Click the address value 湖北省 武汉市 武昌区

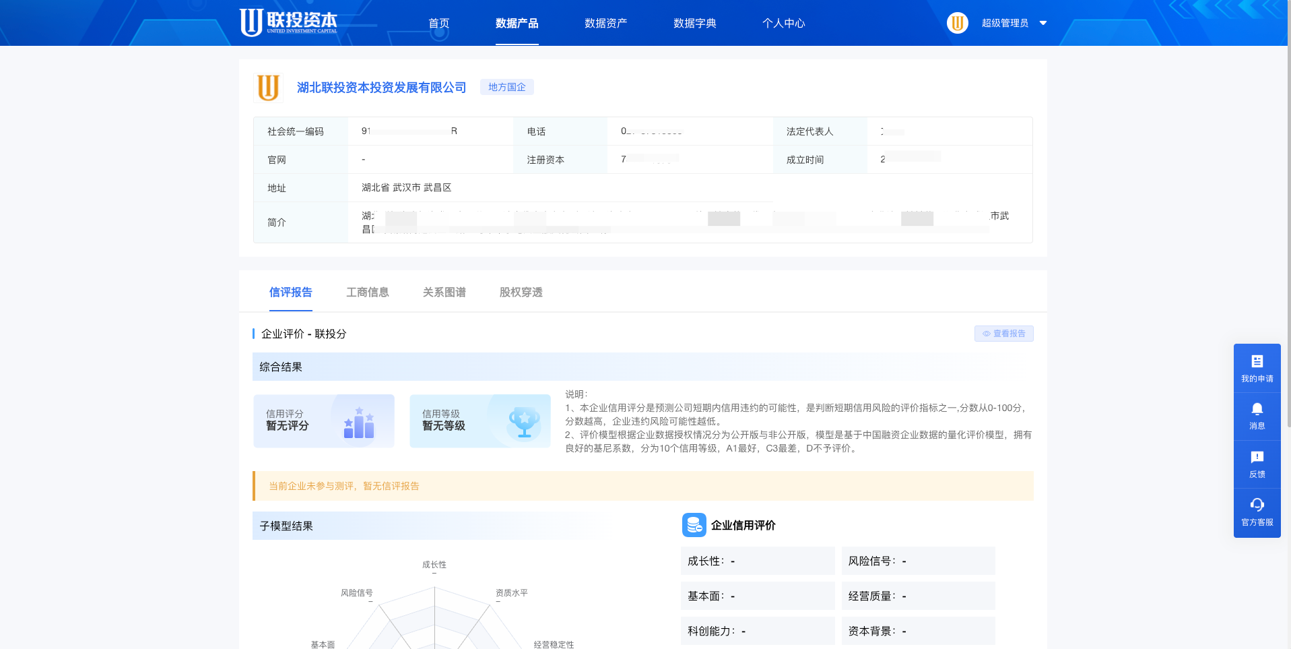pyautogui.click(x=406, y=187)
